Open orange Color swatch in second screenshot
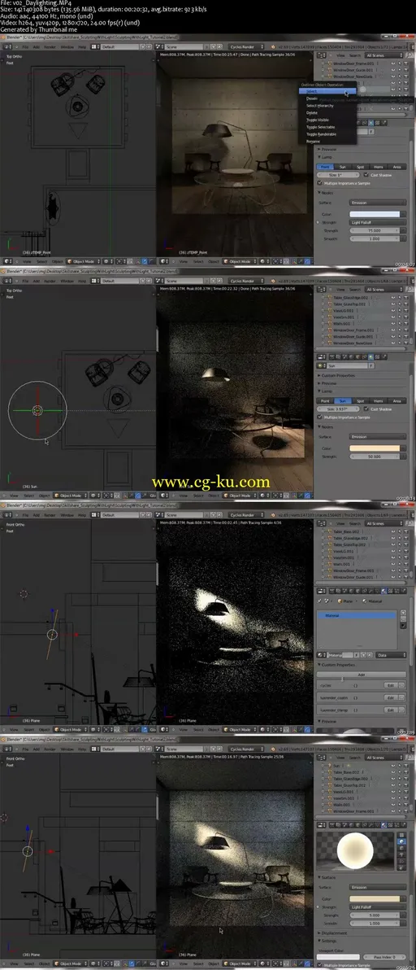This screenshot has height=970, width=416. coord(375,448)
